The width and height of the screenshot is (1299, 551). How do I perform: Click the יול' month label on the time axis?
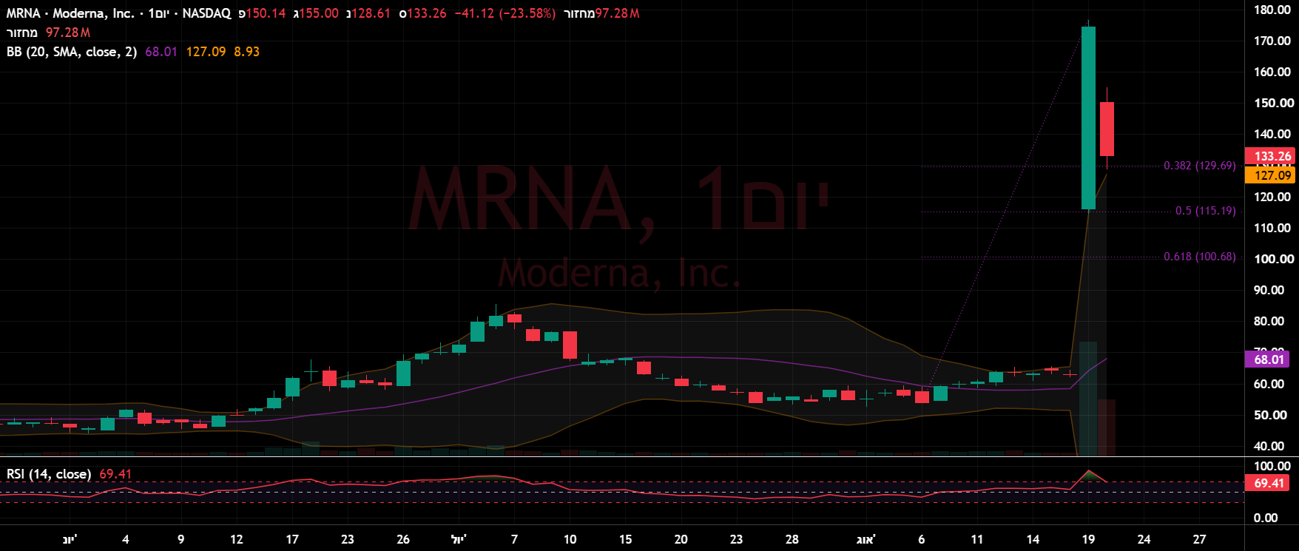point(459,539)
